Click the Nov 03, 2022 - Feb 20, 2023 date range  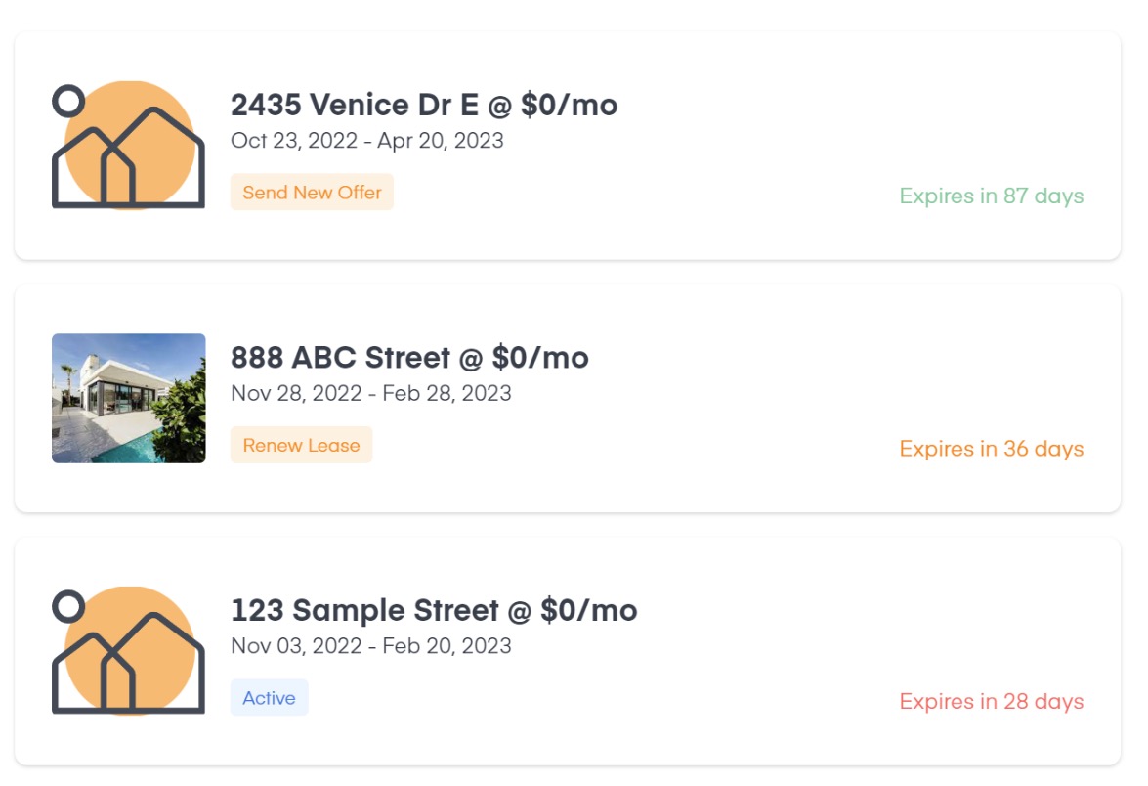click(x=370, y=646)
